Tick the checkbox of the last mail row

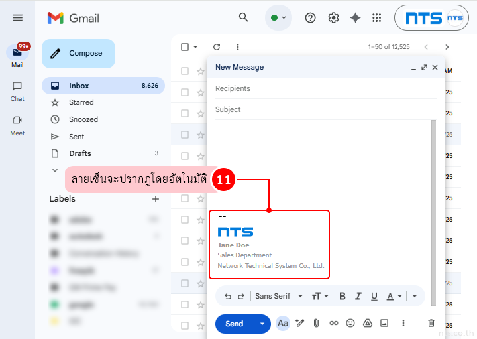[185, 326]
